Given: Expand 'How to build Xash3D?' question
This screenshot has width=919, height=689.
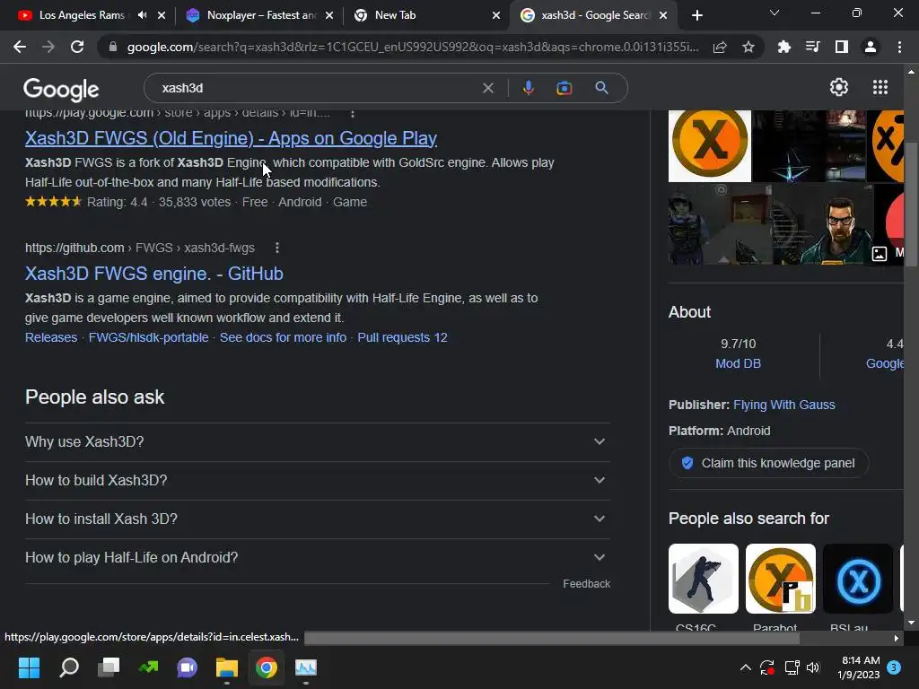Looking at the screenshot, I should [x=317, y=481].
